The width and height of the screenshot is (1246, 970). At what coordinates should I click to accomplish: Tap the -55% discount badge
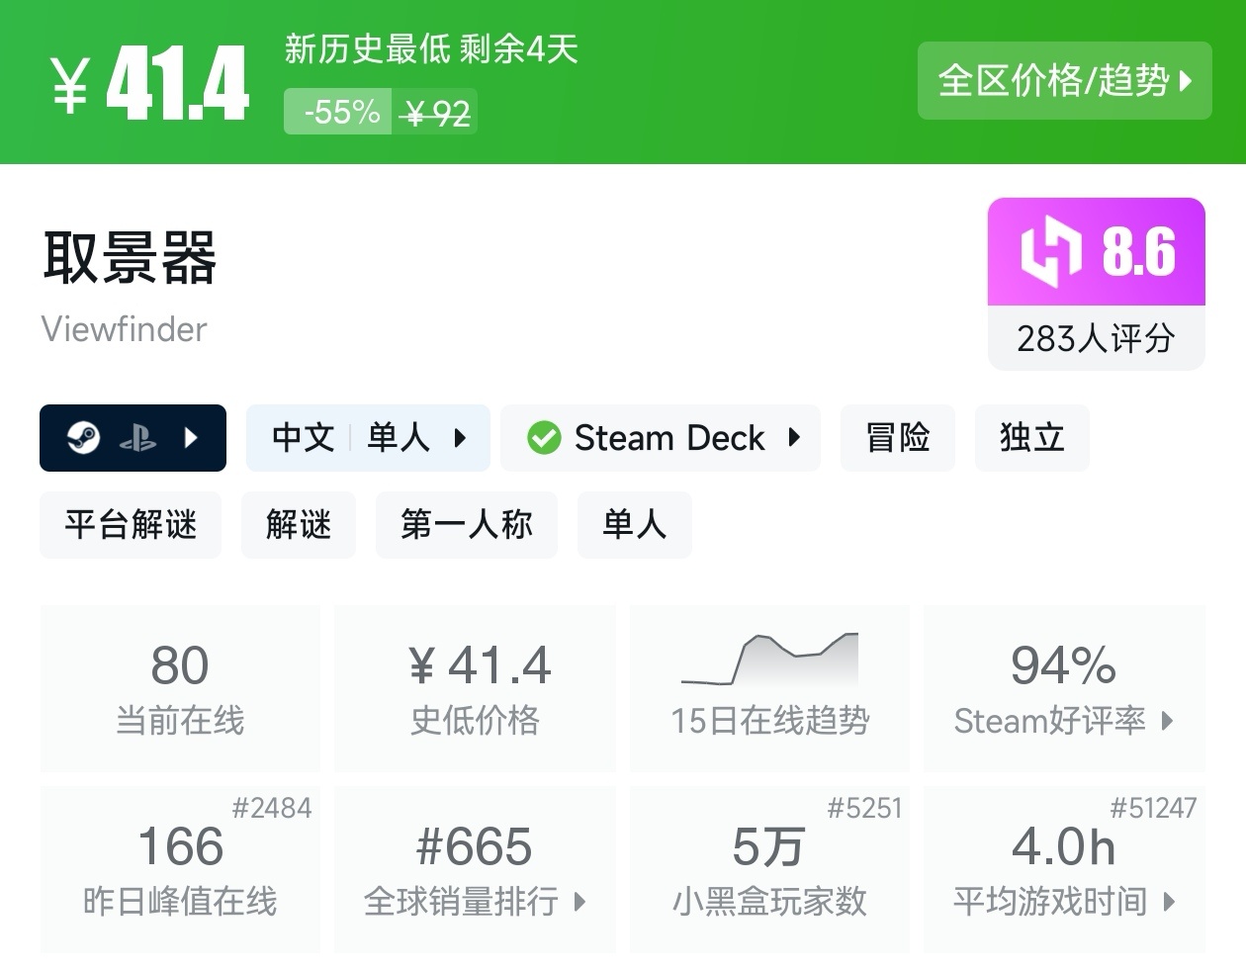point(341,112)
